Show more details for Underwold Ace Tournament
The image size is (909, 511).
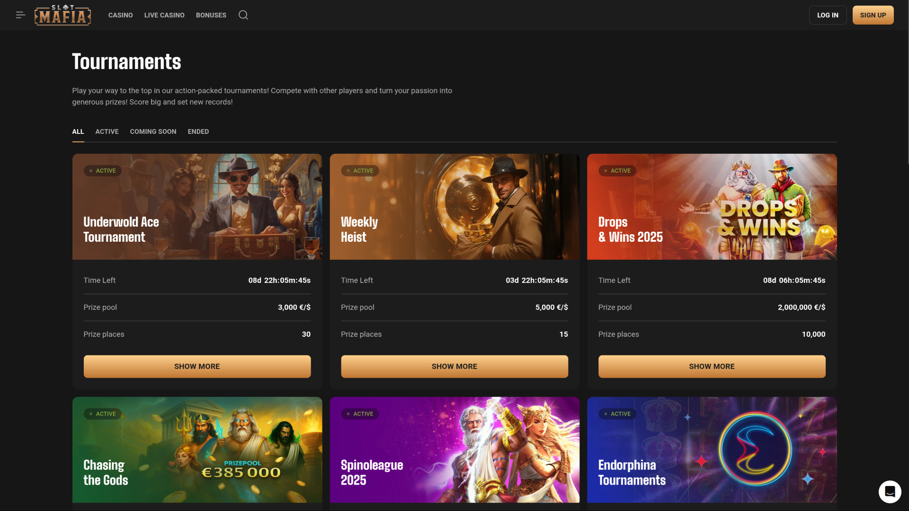(x=196, y=366)
